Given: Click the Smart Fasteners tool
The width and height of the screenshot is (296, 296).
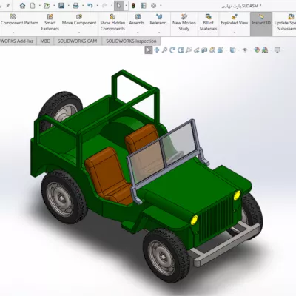Looking at the screenshot, I should coord(50,22).
